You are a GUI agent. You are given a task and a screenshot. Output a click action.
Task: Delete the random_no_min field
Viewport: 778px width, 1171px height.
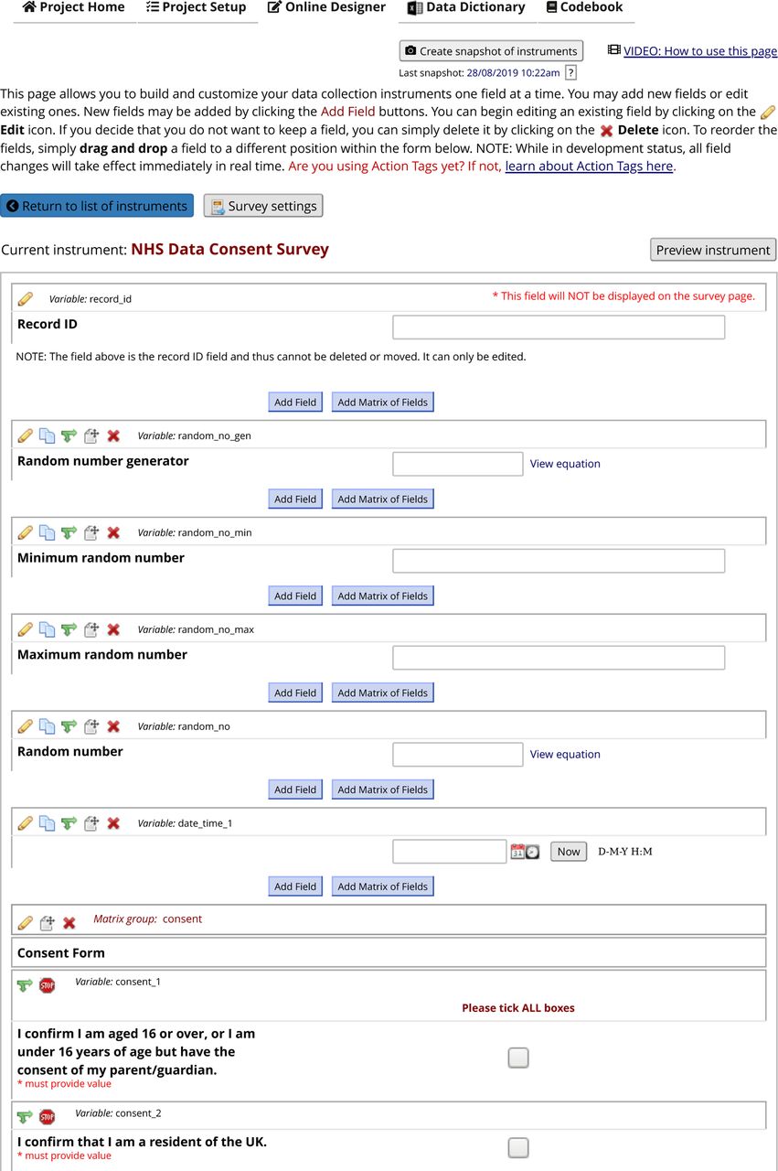tap(113, 532)
